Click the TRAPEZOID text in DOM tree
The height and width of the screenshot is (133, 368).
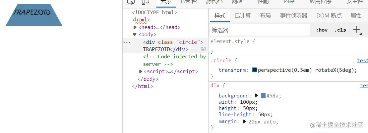pos(156,49)
